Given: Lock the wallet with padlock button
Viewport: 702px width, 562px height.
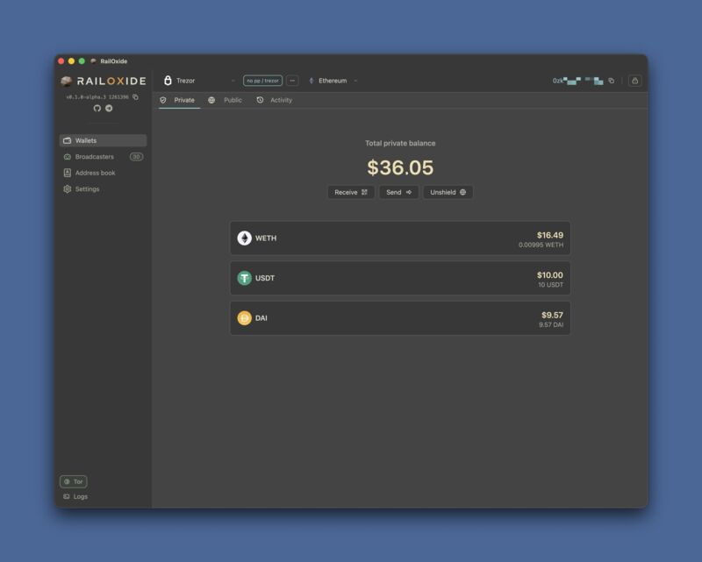Looking at the screenshot, I should tap(634, 81).
